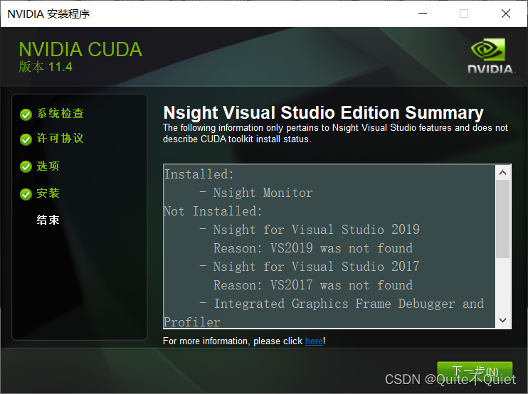Click 'Reason: VS2019 was not found' line
This screenshot has height=394, width=528.
313,248
